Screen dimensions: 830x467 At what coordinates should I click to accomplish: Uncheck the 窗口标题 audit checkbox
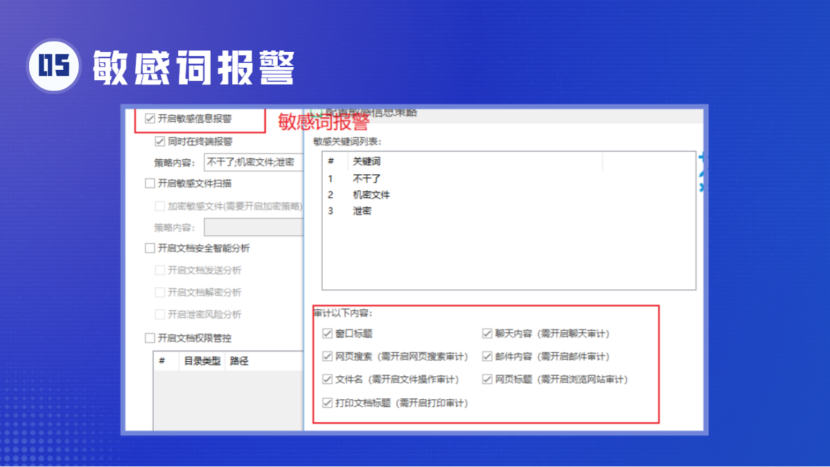pos(328,333)
